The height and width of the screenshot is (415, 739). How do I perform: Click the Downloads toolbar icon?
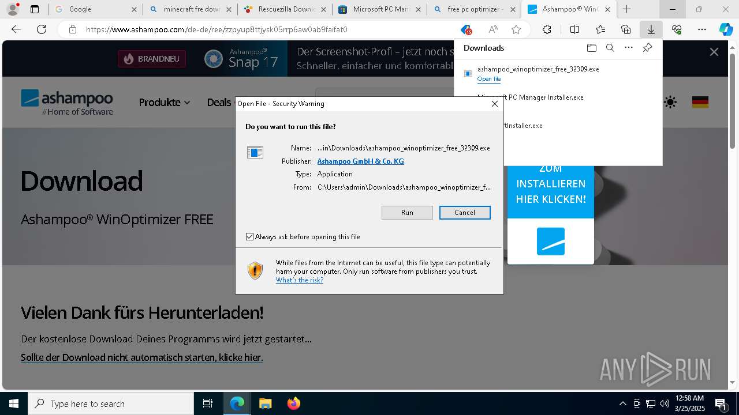pos(651,29)
